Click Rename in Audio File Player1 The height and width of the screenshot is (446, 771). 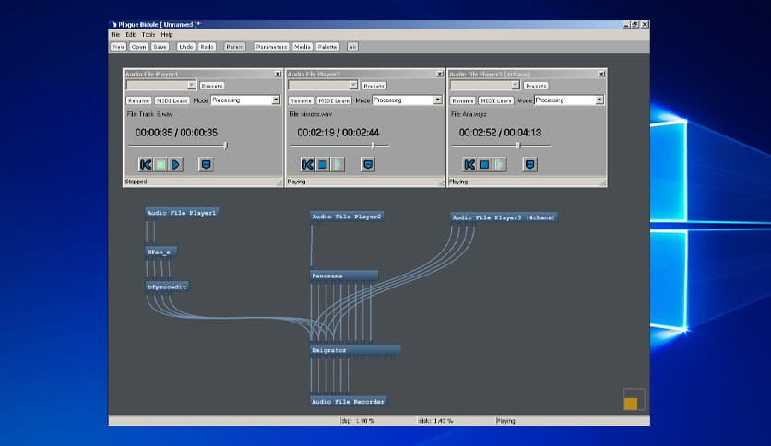(x=137, y=100)
